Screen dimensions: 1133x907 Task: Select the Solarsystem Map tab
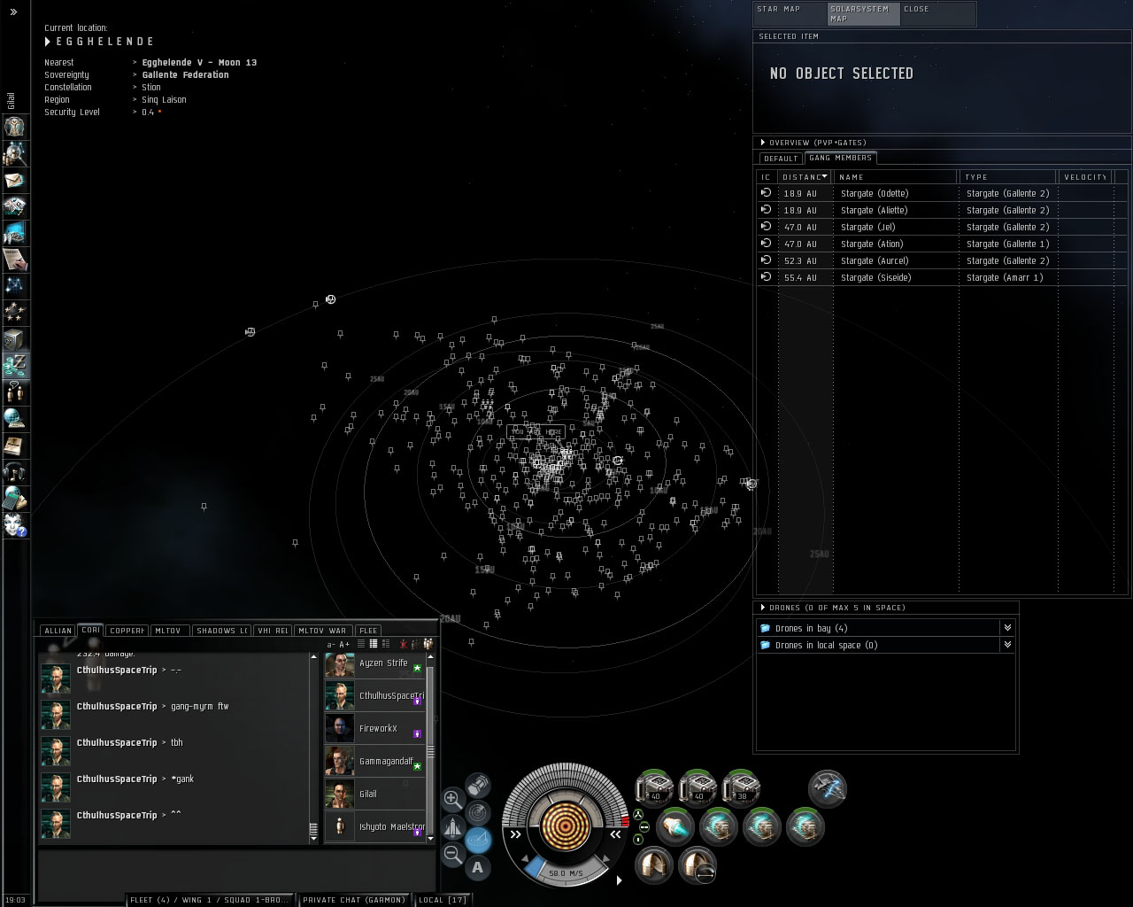864,14
